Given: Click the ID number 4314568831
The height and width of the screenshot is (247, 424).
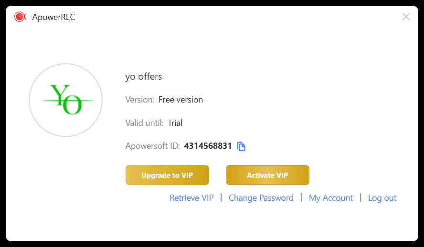Looking at the screenshot, I should pos(208,146).
